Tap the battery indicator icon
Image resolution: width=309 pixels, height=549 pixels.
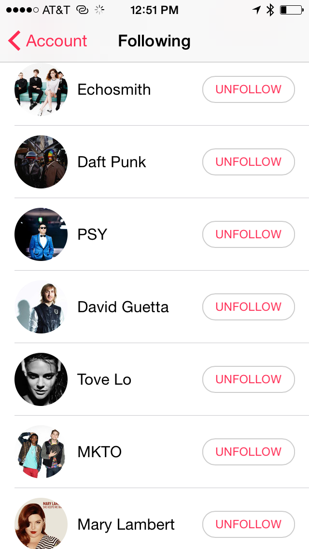(291, 10)
